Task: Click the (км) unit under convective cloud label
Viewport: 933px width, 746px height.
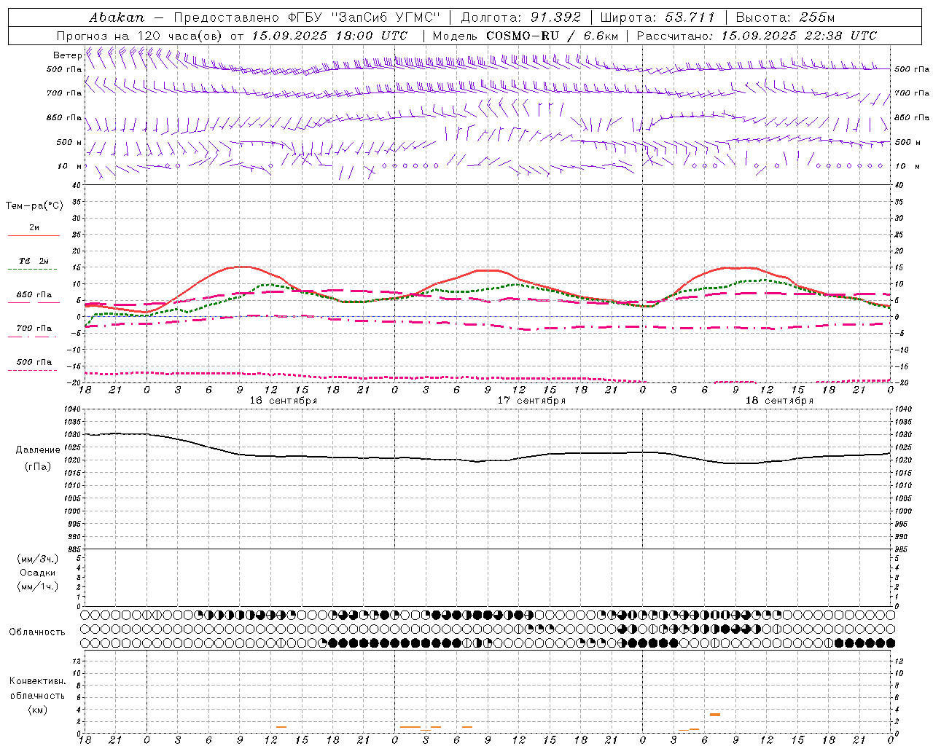Action: coord(38,709)
